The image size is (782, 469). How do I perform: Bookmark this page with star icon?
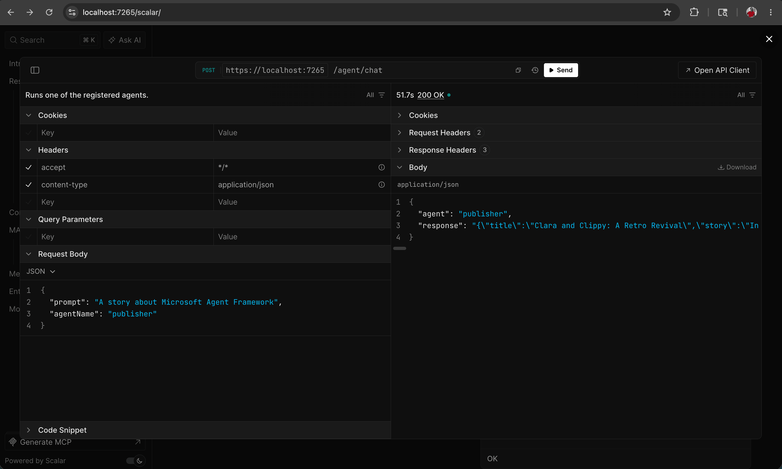(x=667, y=12)
